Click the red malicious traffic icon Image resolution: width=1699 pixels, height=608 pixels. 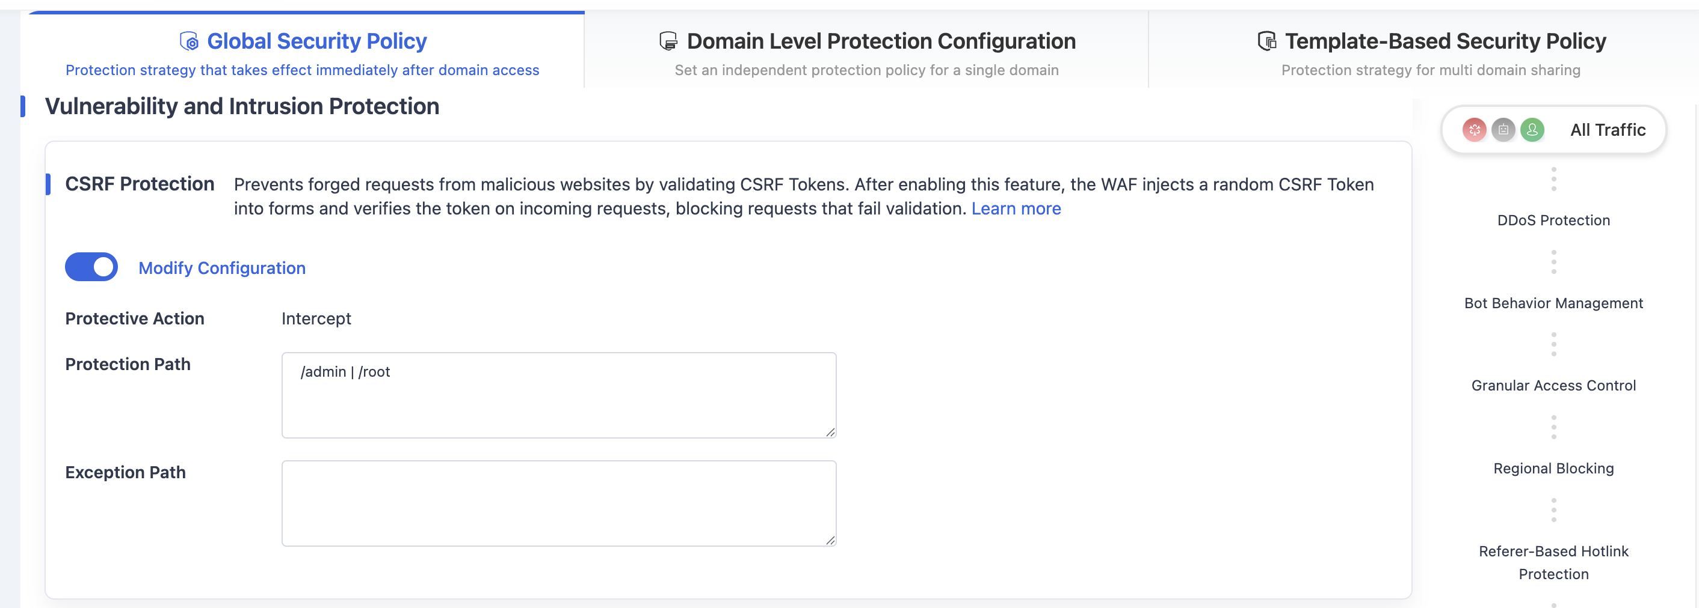(1474, 130)
